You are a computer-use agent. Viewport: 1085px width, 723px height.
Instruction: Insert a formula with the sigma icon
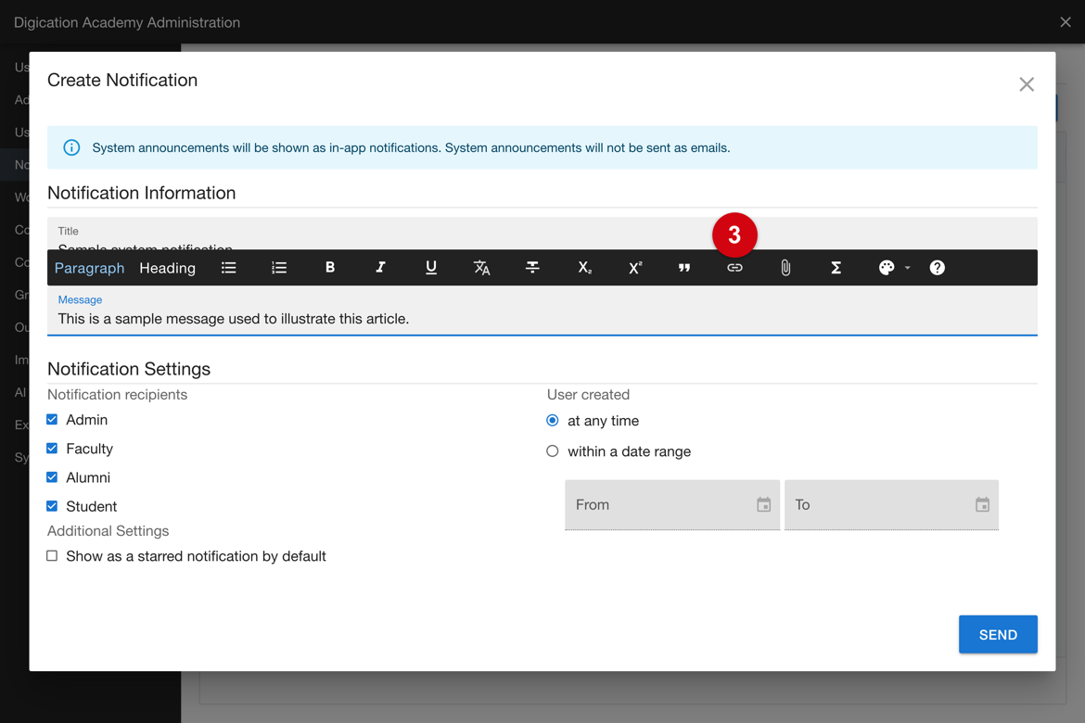tap(836, 268)
